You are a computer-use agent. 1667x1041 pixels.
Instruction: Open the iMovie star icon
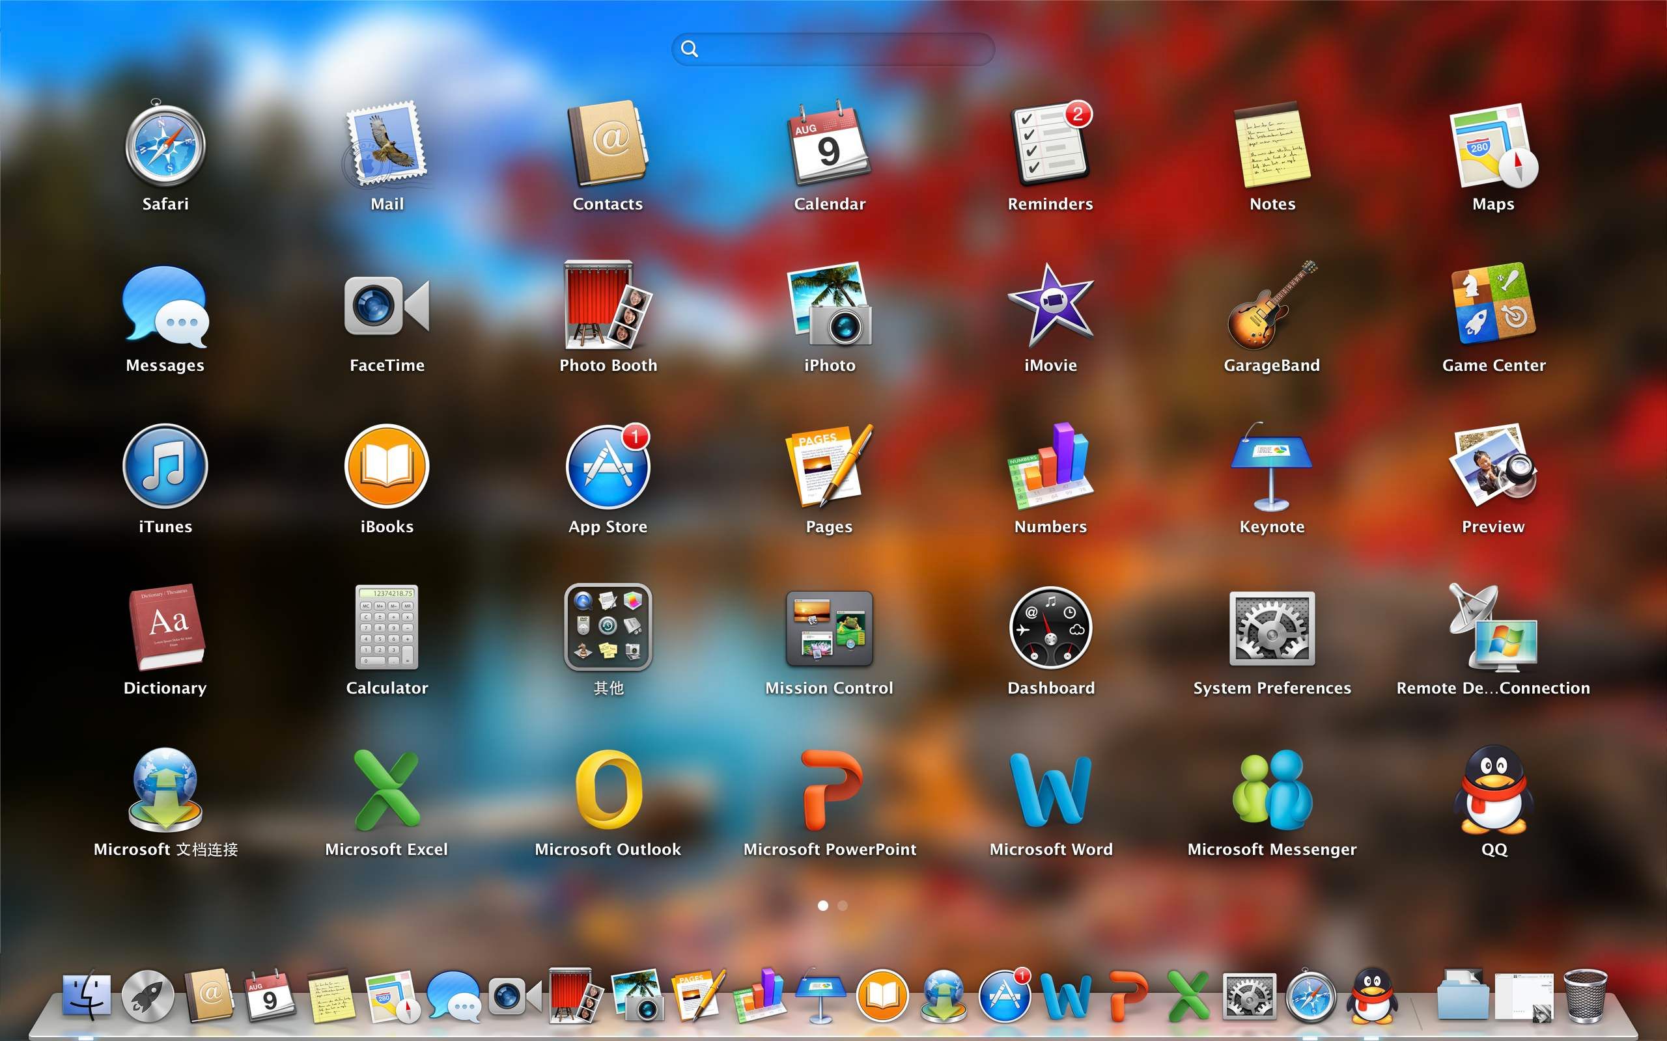click(x=1050, y=304)
